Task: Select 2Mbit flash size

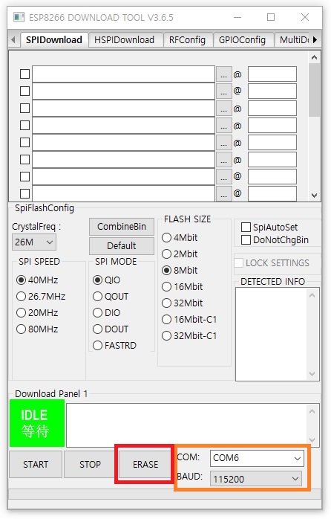Action: click(x=180, y=254)
